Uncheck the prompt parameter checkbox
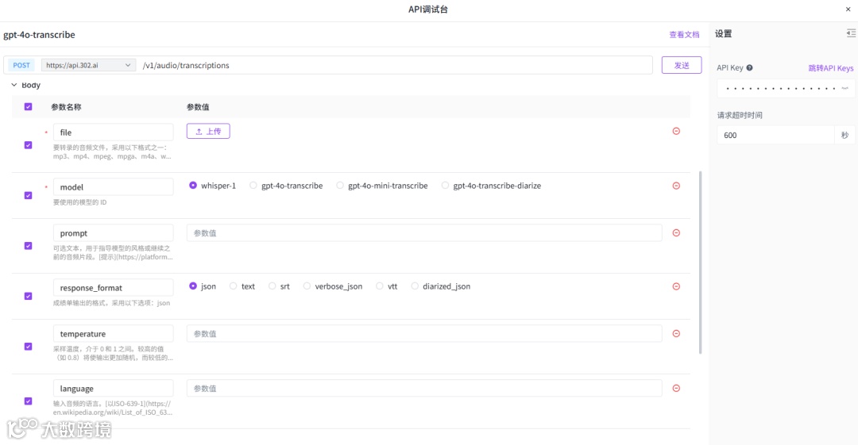The width and height of the screenshot is (858, 445). pyautogui.click(x=28, y=245)
